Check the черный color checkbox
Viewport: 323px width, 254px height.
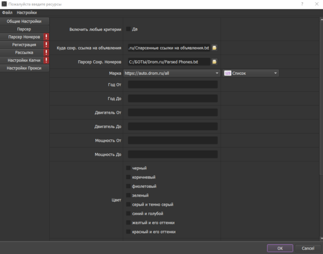[x=128, y=168]
